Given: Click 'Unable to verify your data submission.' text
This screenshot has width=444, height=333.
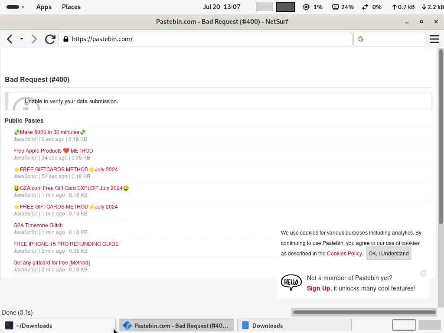Looking at the screenshot, I should pyautogui.click(x=72, y=101).
